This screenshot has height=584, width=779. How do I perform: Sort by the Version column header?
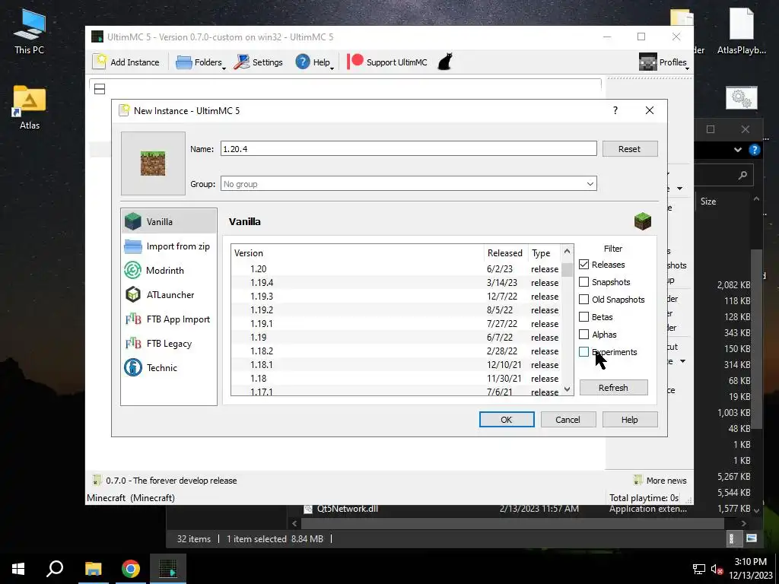coord(358,252)
